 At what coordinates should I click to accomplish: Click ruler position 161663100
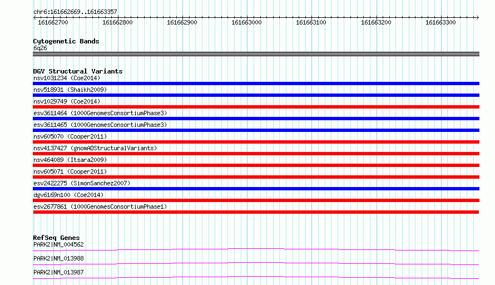311,22
